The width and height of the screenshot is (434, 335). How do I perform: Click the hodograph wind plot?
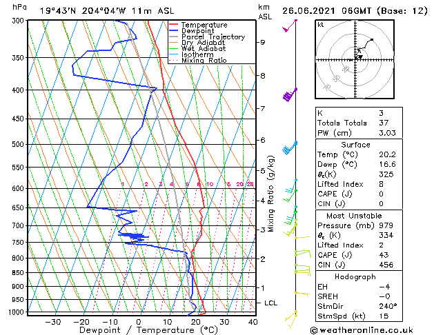click(355, 59)
